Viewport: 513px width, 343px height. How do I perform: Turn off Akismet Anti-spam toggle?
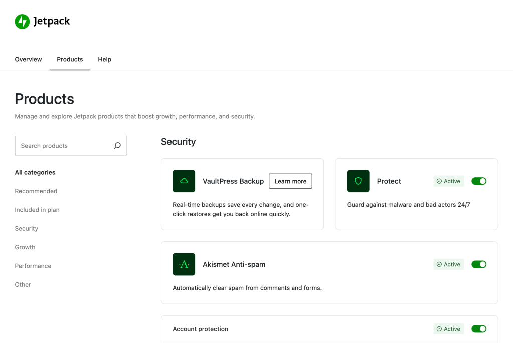479,264
